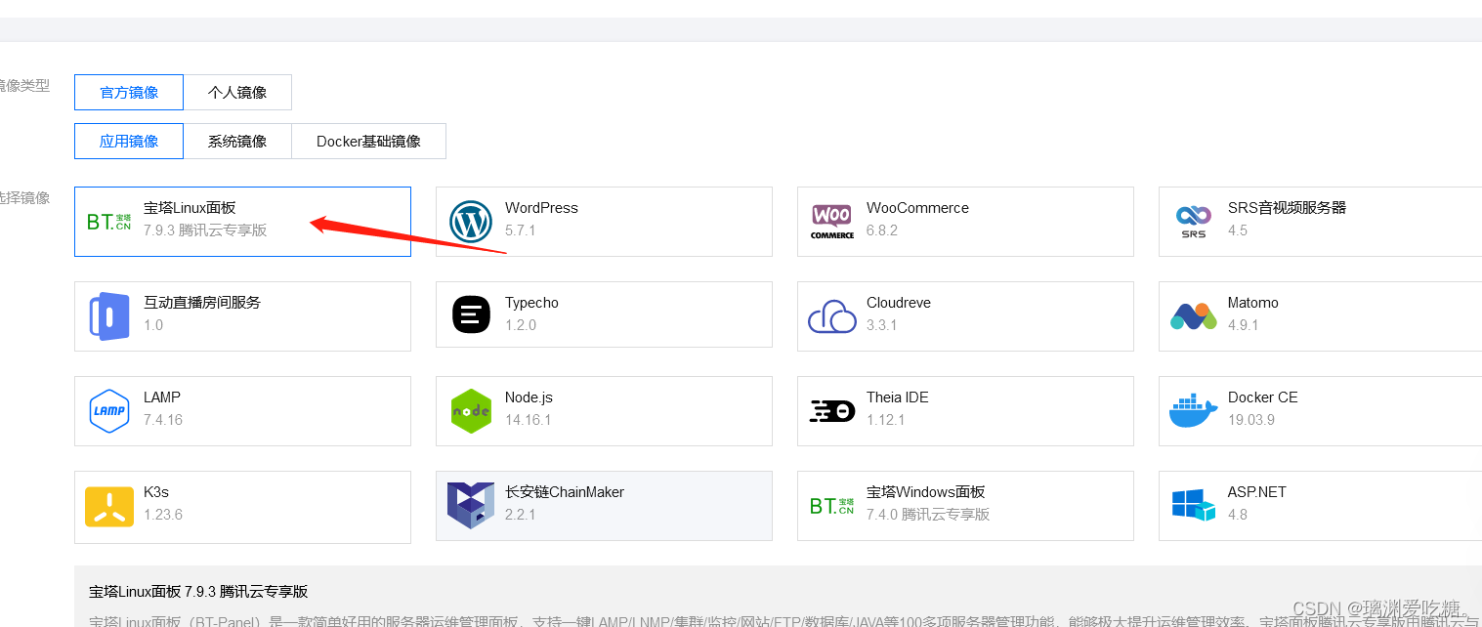Click the WooCommerce version 6.8.2 text
This screenshot has height=627, width=1482.
point(882,230)
